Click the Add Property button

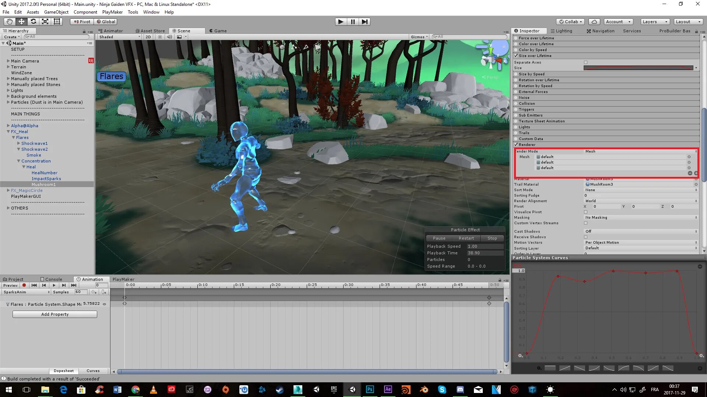pyautogui.click(x=55, y=314)
